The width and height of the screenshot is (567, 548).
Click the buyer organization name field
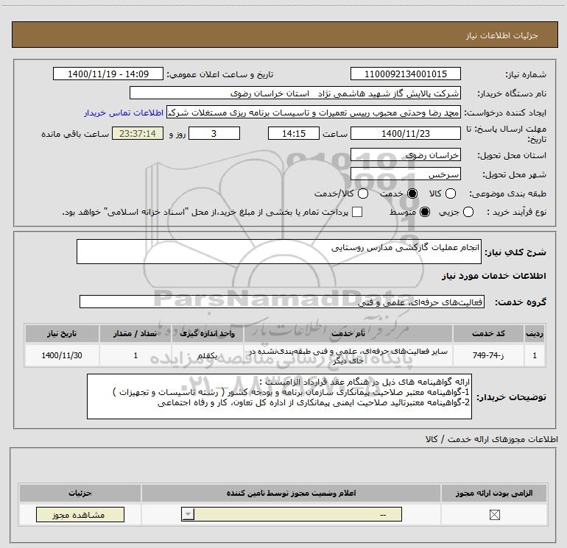point(295,93)
